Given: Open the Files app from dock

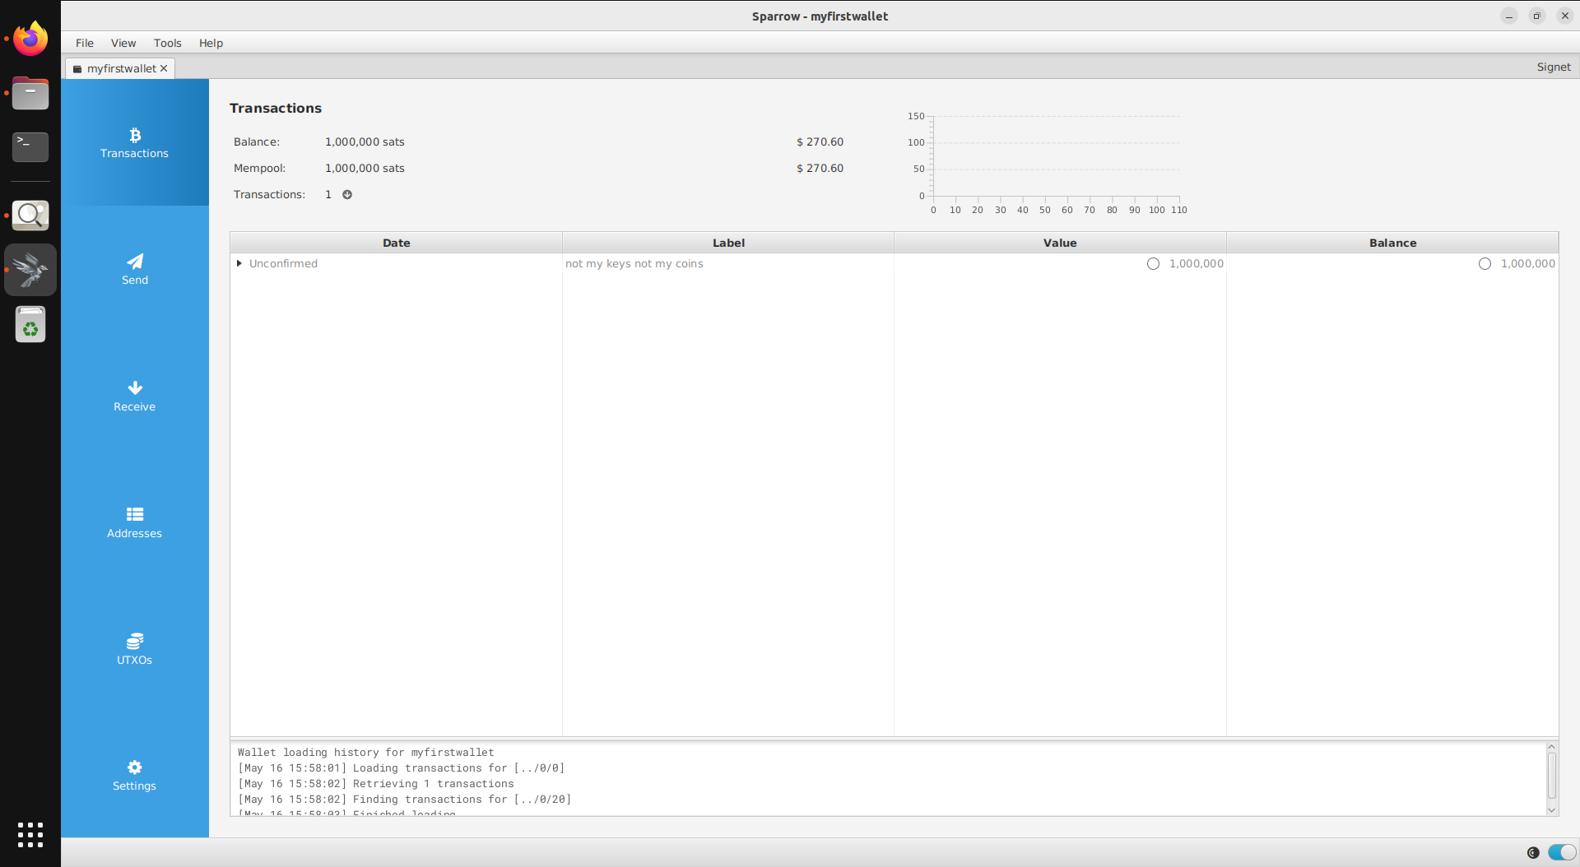Looking at the screenshot, I should click(30, 93).
